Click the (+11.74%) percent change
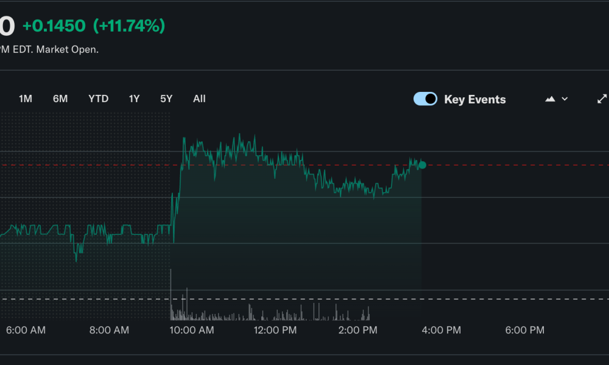The image size is (609, 365). 128,26
